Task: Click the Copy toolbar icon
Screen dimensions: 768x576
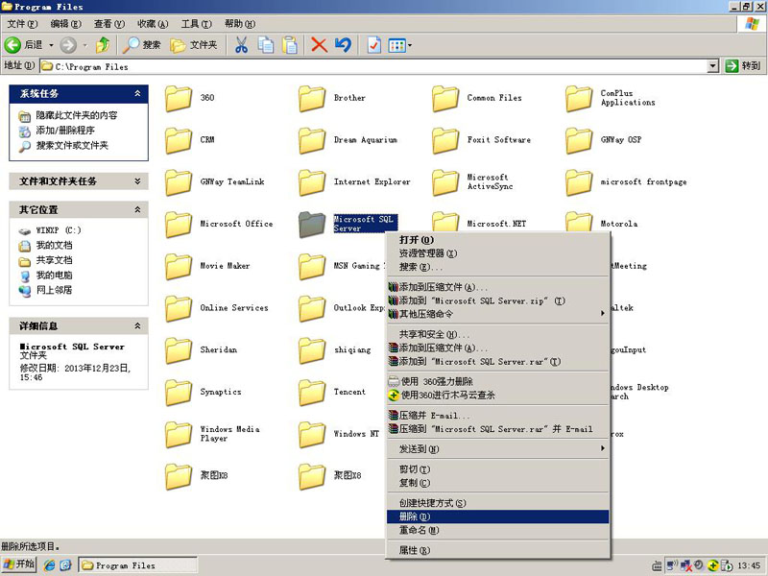Action: click(265, 45)
